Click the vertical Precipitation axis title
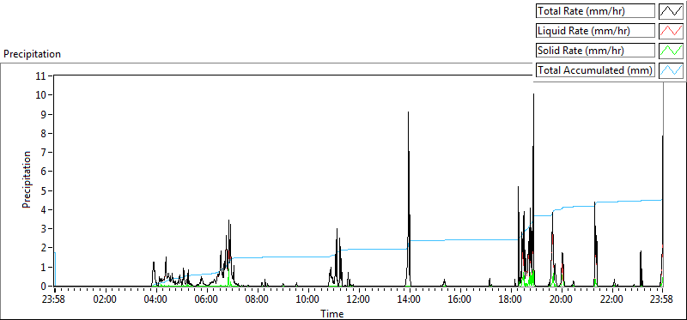Viewport: 687px width, 320px height. click(x=27, y=179)
